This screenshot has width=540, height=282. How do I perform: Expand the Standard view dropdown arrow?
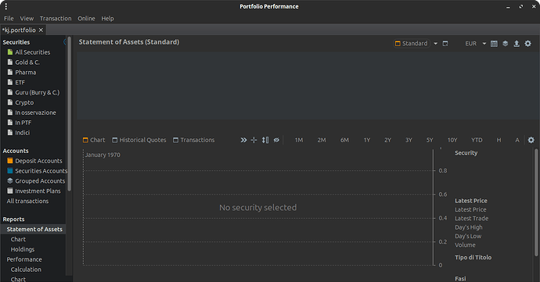click(x=436, y=44)
